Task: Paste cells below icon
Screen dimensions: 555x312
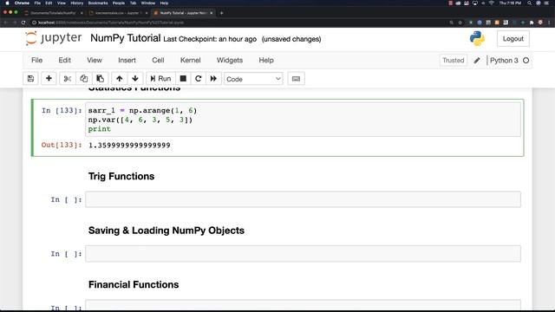Action: pyautogui.click(x=101, y=79)
